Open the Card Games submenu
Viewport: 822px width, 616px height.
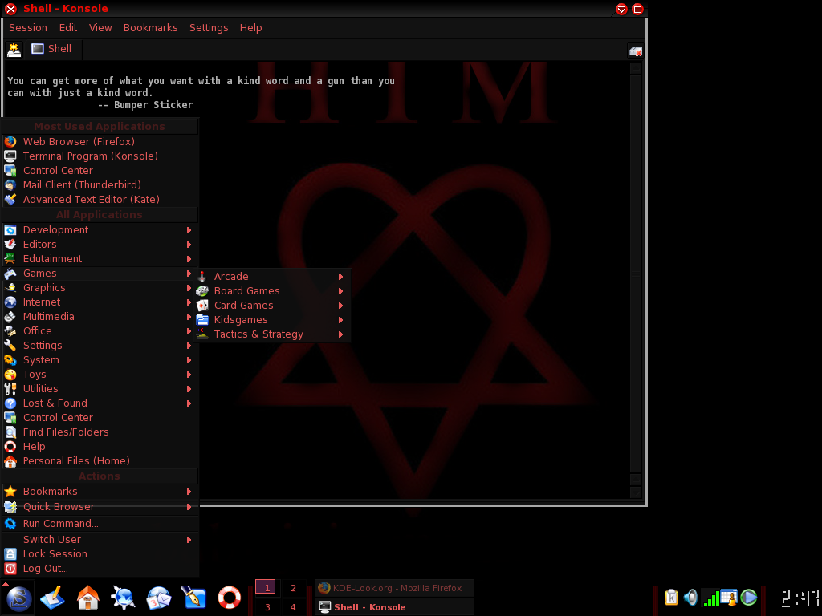click(x=272, y=306)
